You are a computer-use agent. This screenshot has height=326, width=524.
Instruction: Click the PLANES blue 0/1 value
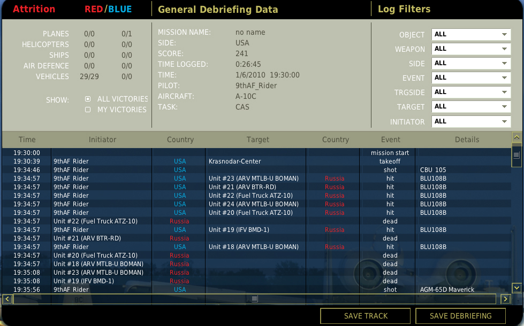point(127,34)
